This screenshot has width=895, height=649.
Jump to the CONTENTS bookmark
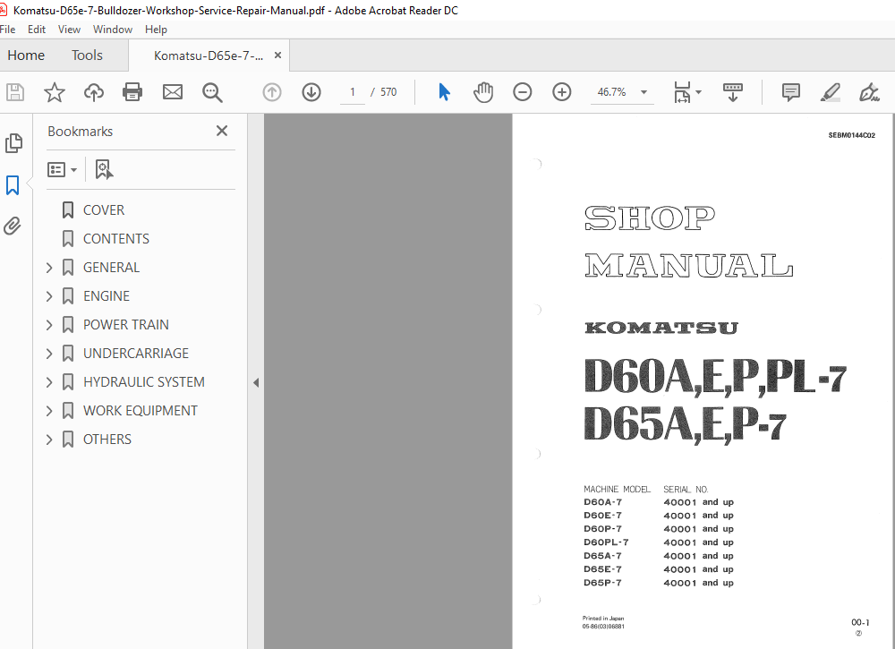pos(116,239)
